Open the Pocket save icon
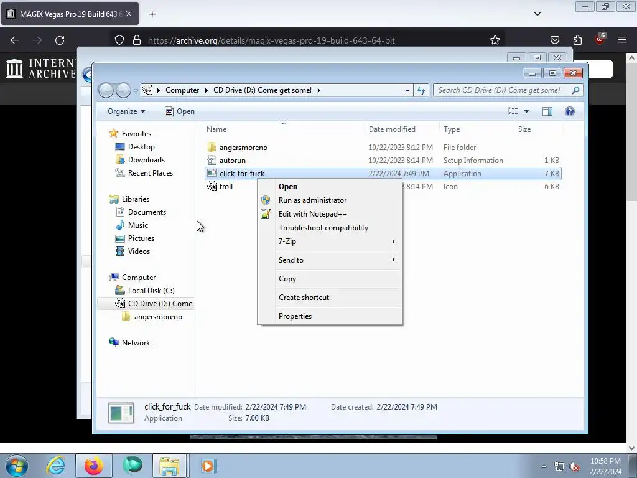 [x=554, y=40]
